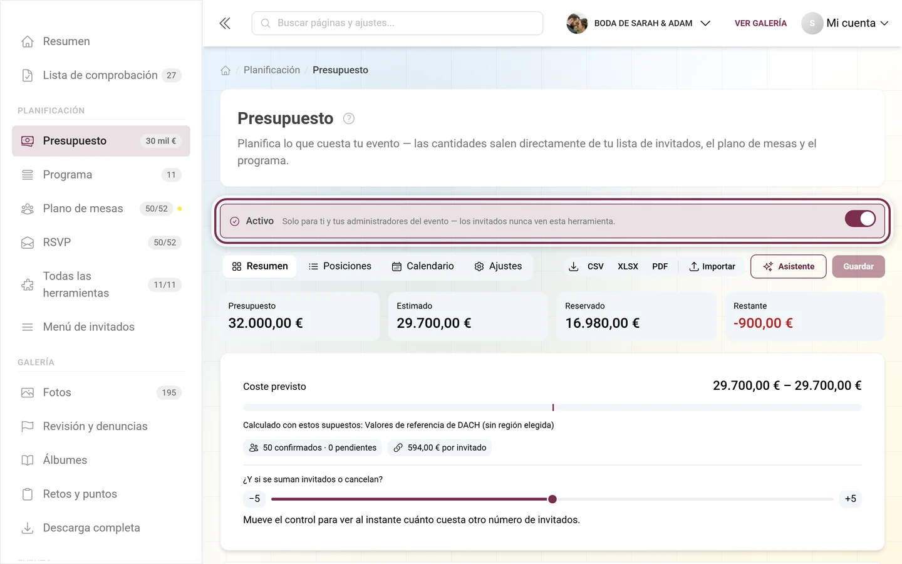Image resolution: width=902 pixels, height=564 pixels.
Task: Click the download icon before CSV
Action: 573,266
